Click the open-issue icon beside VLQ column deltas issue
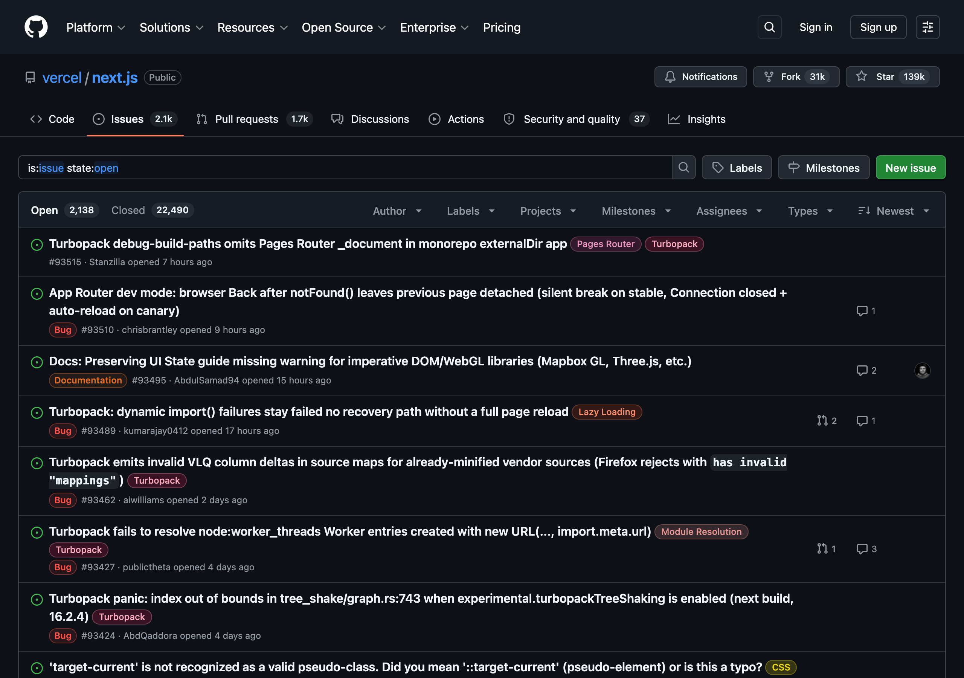Screen dimensions: 964x678 click(37, 463)
